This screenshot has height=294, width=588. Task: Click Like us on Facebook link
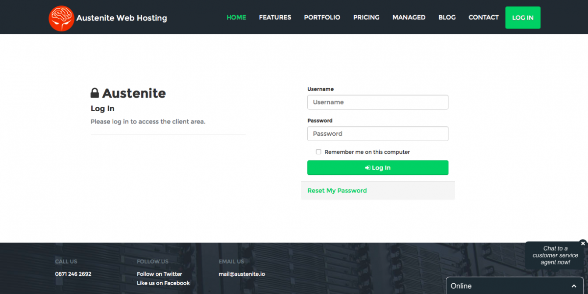(x=163, y=283)
